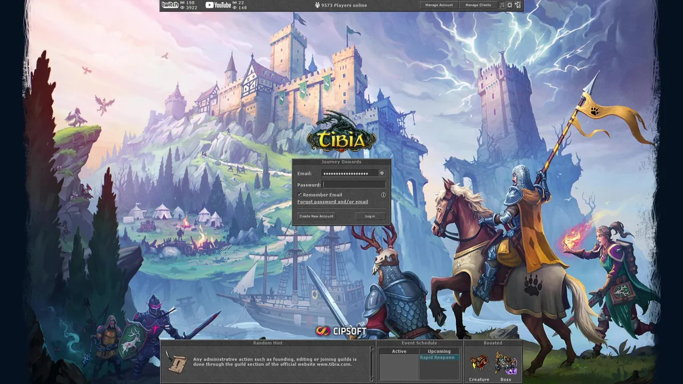Click the Twitch stream count 198
The image size is (683, 384).
pyautogui.click(x=190, y=3)
